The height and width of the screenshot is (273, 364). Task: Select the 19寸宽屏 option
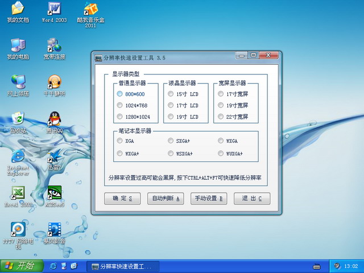(233, 105)
